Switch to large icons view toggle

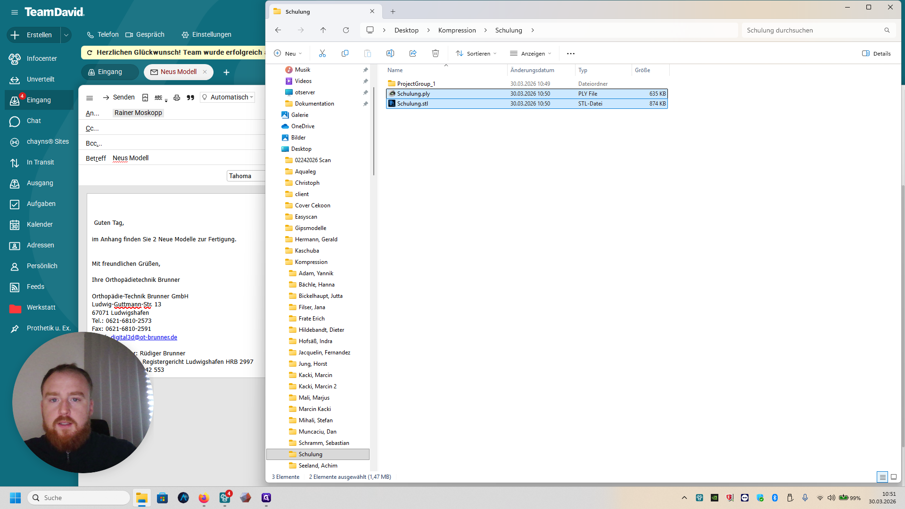point(894,477)
